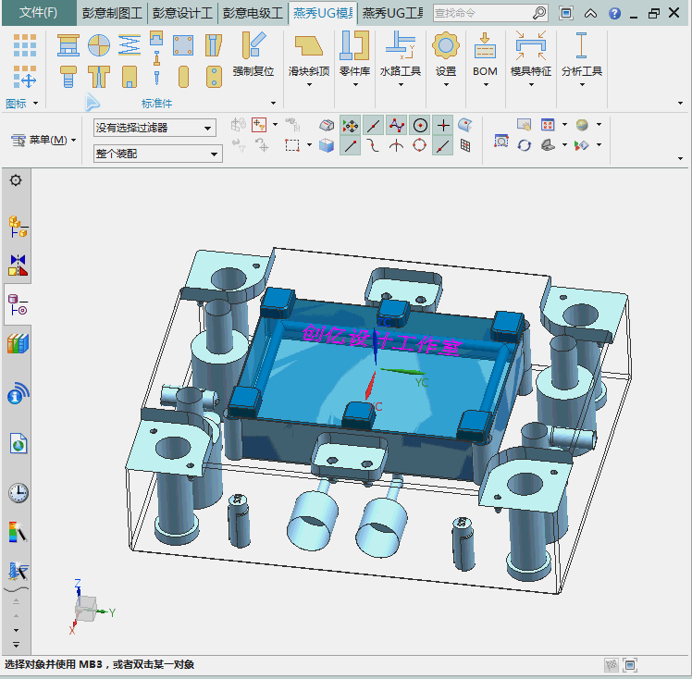
Task: Expand the 分析工具 dropdown arrow
Action: (x=582, y=85)
